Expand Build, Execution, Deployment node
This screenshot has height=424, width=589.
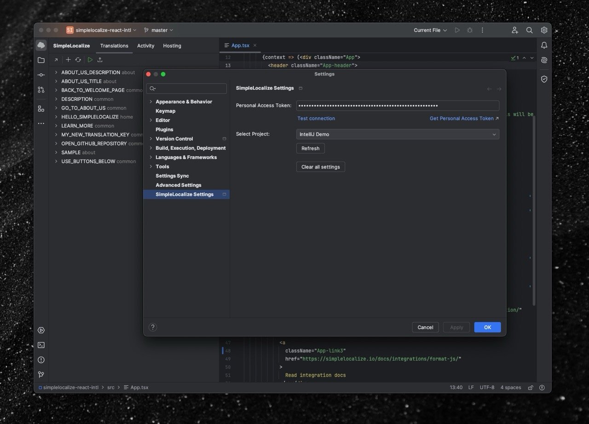click(x=150, y=148)
